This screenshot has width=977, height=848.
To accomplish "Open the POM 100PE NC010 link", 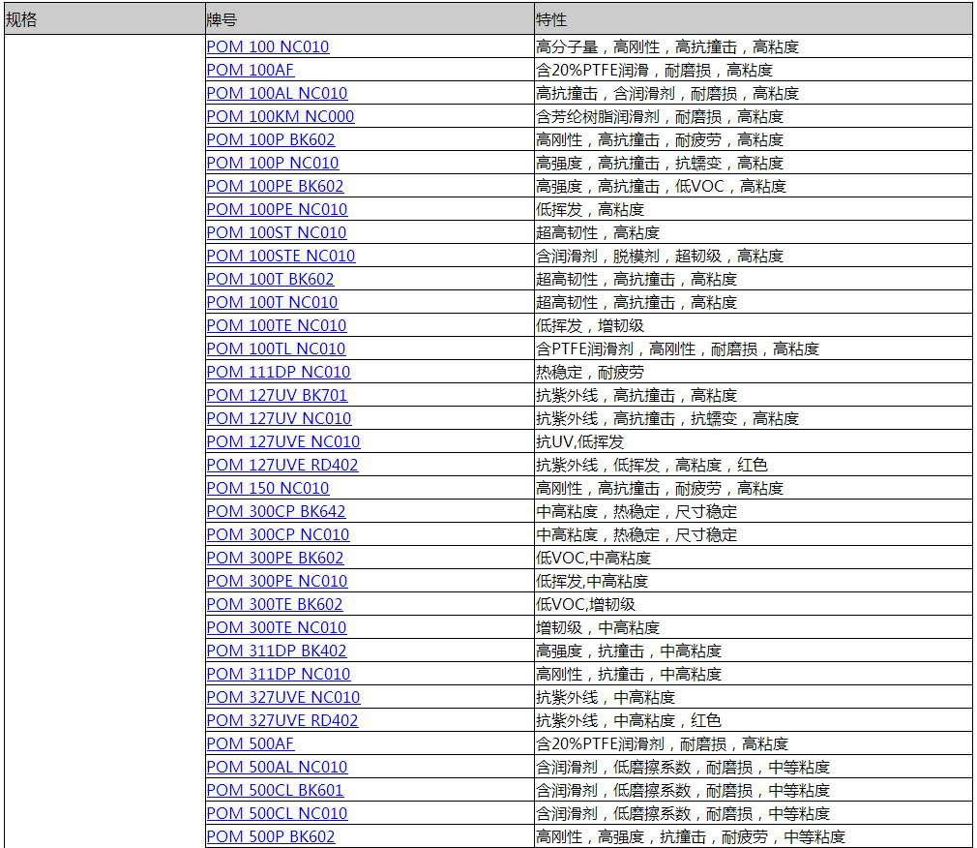I will click(x=277, y=209).
